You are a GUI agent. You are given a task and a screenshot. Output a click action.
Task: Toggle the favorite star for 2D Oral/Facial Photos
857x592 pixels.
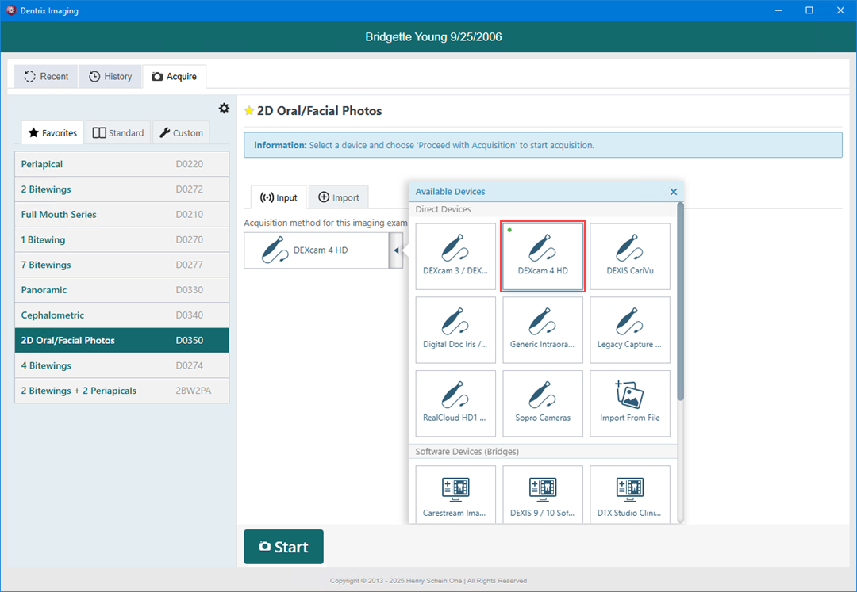[x=249, y=111]
